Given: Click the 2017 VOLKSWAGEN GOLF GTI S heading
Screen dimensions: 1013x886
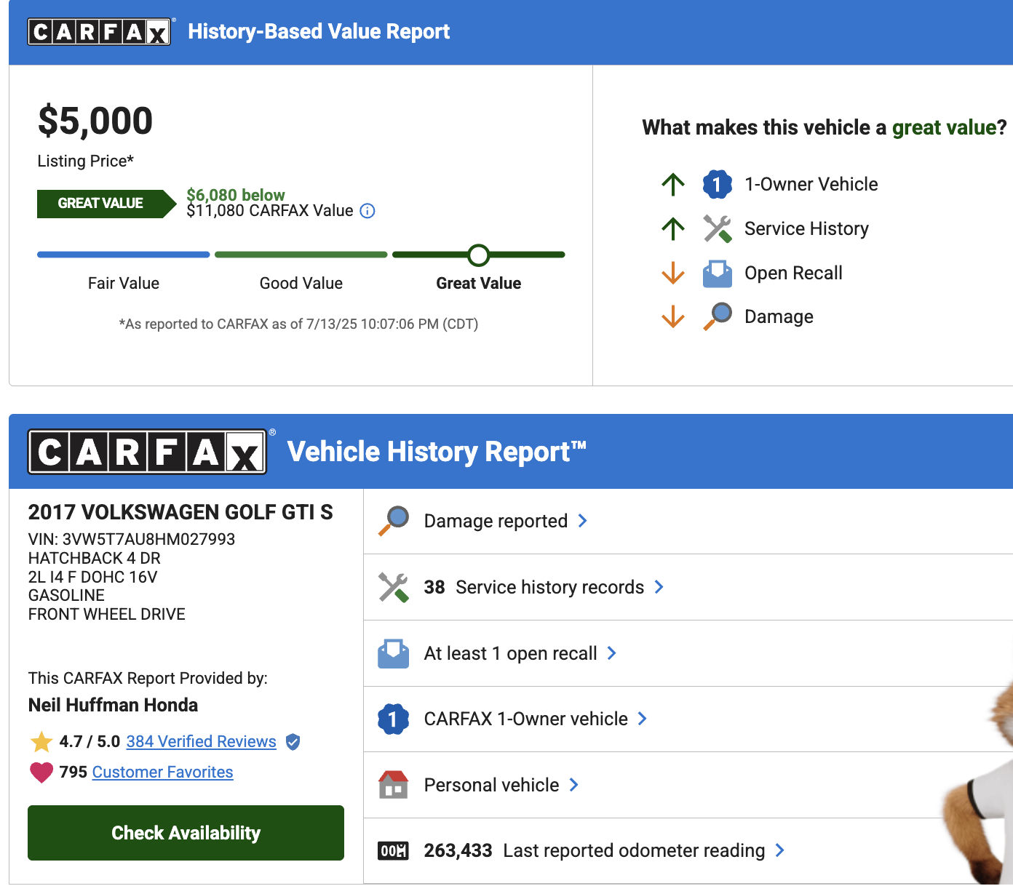Looking at the screenshot, I should [x=180, y=512].
